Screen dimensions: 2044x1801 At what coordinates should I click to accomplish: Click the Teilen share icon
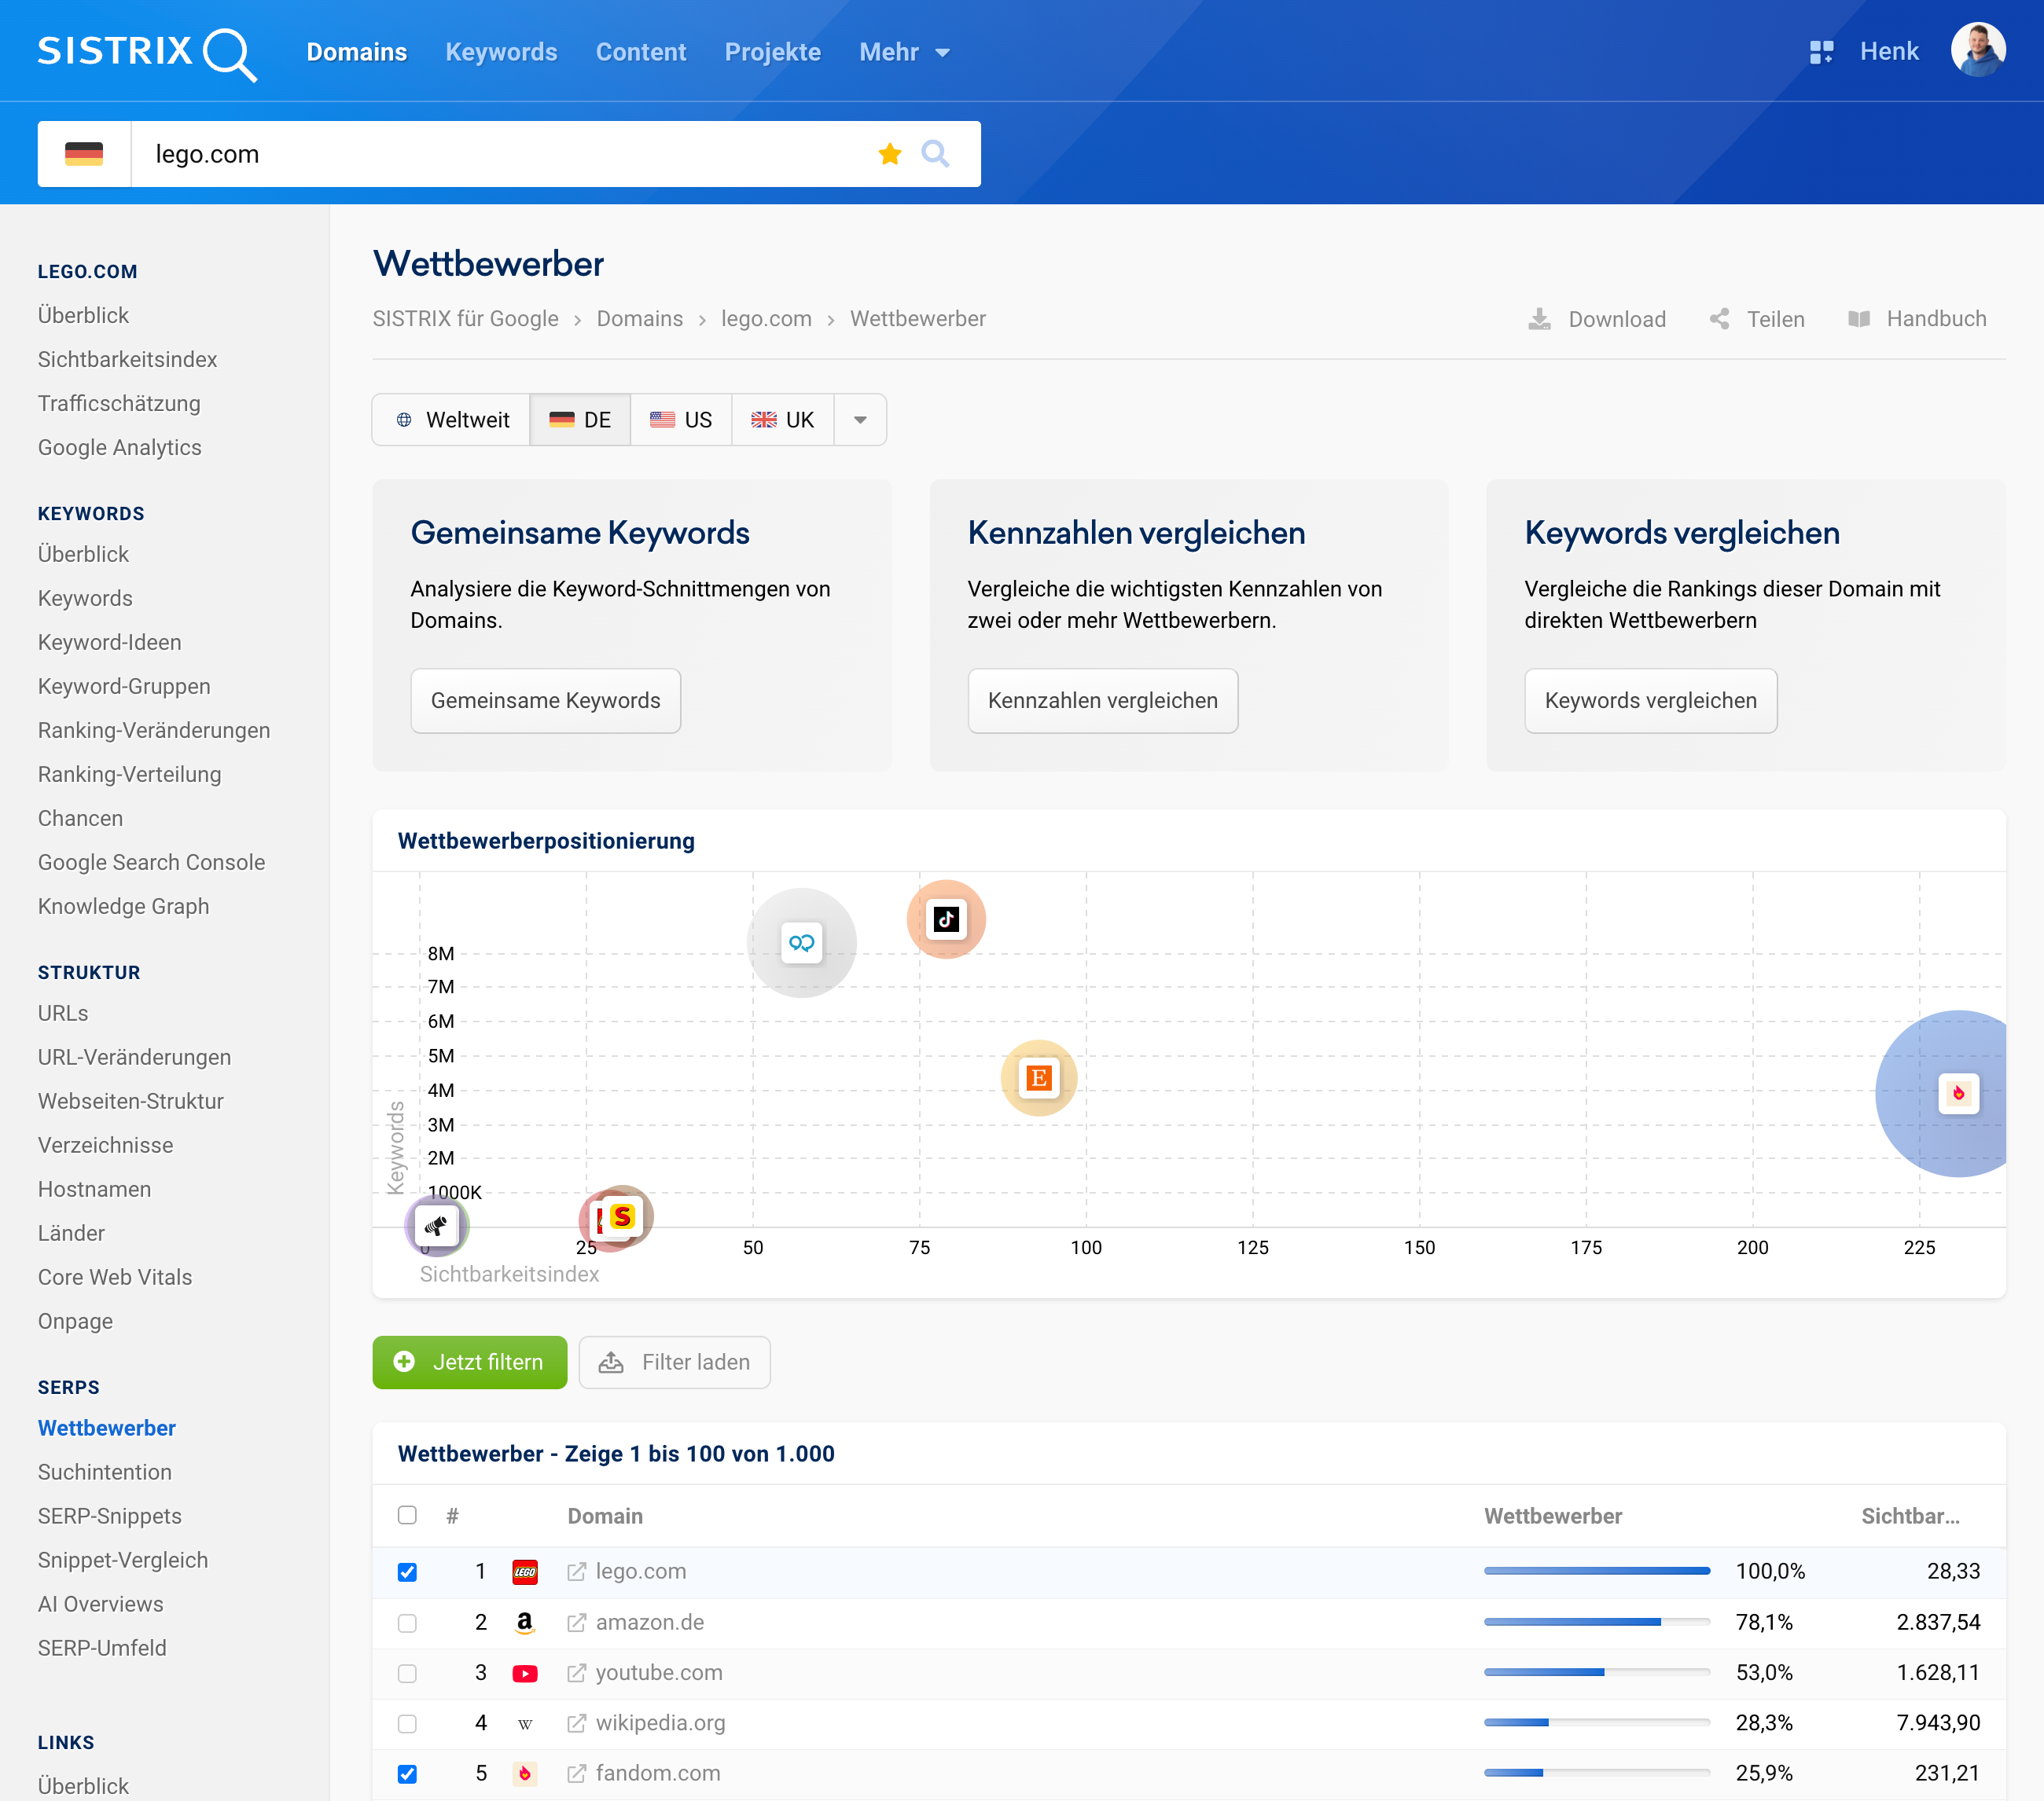point(1719,319)
